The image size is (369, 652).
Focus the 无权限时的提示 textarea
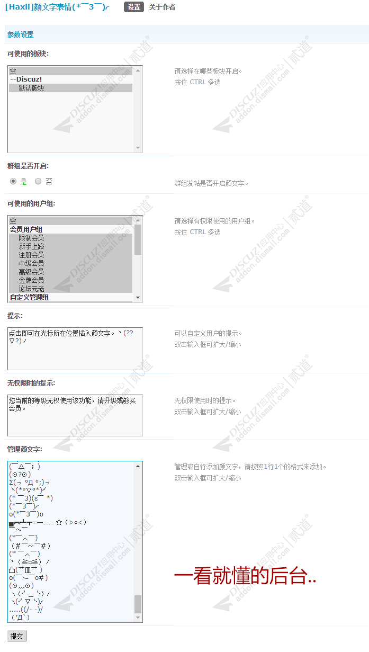pyautogui.click(x=75, y=415)
